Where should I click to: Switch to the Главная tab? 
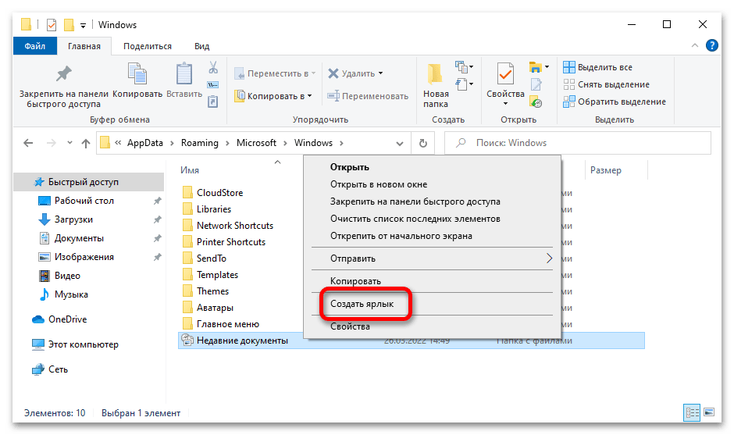tap(84, 46)
